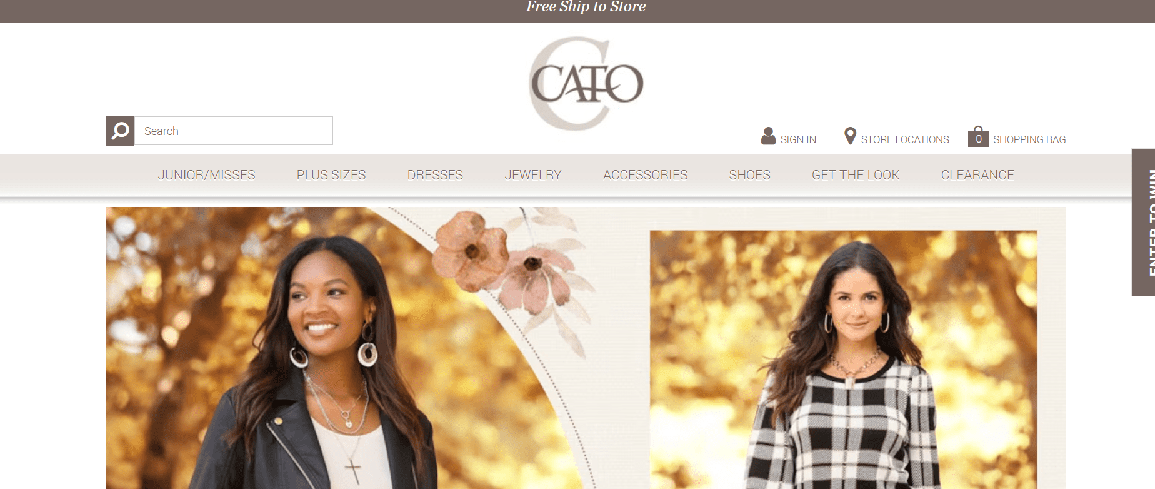1155x489 pixels.
Task: Open the JUNIOR/MISSES menu
Action: [x=206, y=175]
